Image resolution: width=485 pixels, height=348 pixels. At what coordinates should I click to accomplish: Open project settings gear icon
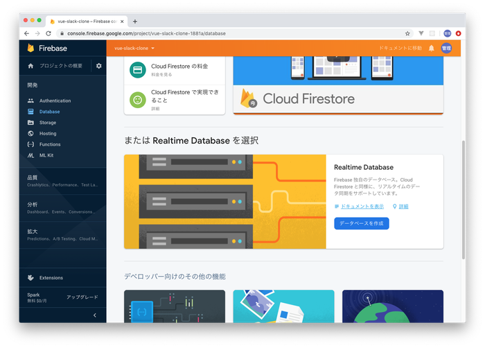[x=98, y=66]
